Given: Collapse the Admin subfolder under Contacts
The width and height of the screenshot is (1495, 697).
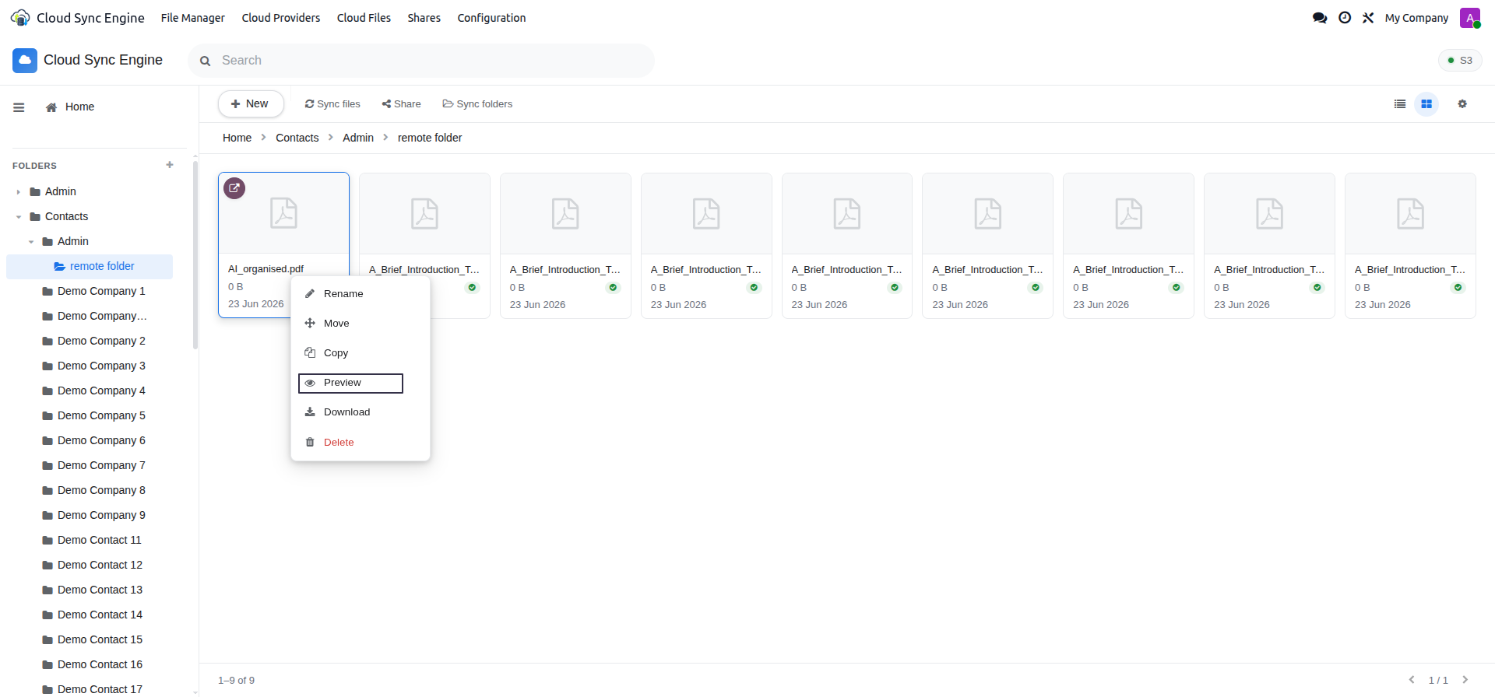Looking at the screenshot, I should pos(30,242).
